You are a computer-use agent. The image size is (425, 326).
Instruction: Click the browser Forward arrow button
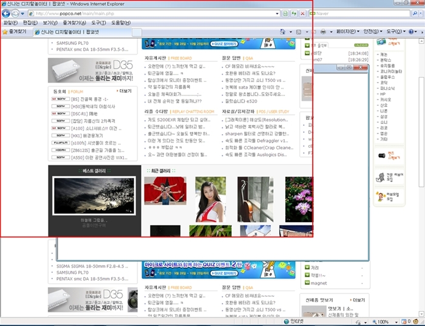pos(15,13)
